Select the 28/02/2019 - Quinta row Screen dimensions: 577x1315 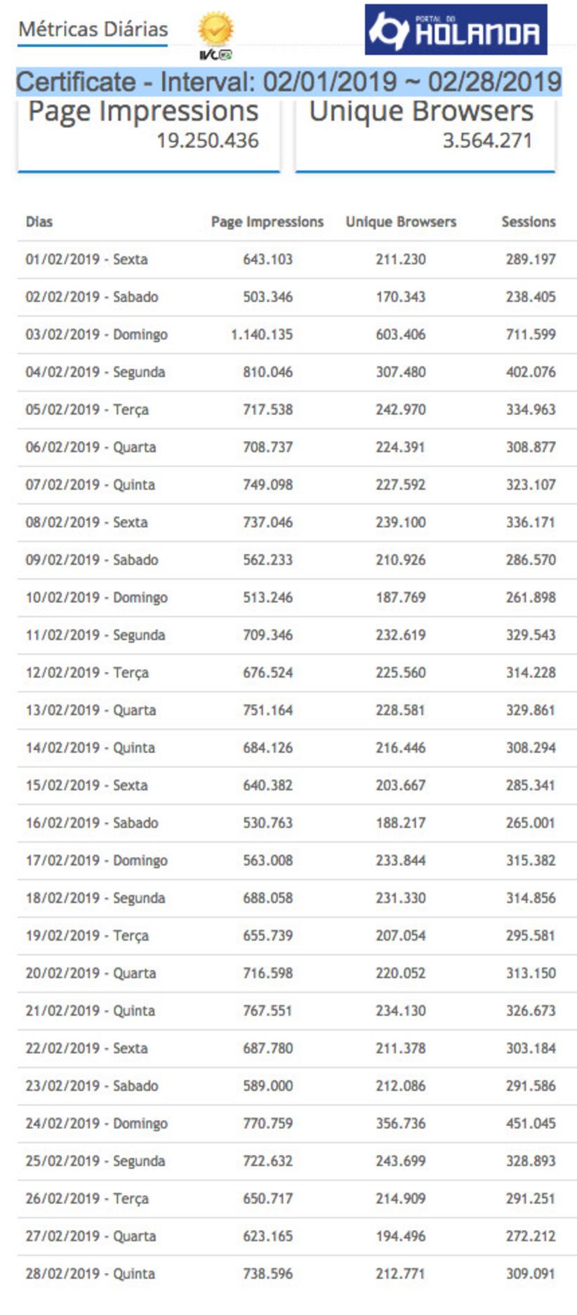tap(91, 1274)
